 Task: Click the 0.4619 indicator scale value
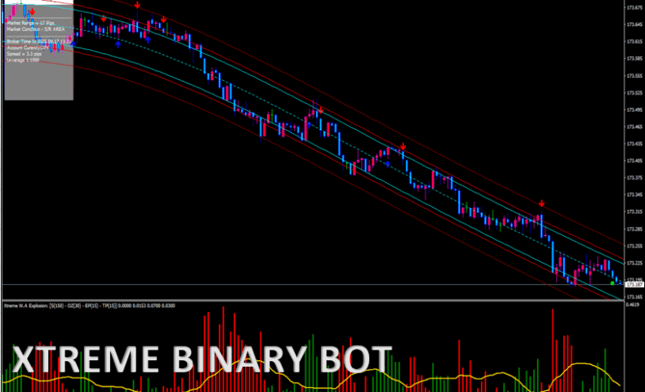[633, 305]
